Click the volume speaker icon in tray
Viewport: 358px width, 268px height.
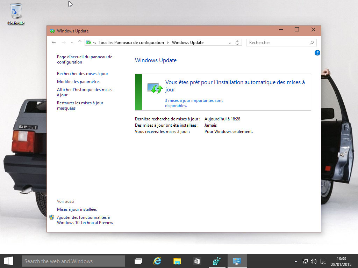[313, 261]
